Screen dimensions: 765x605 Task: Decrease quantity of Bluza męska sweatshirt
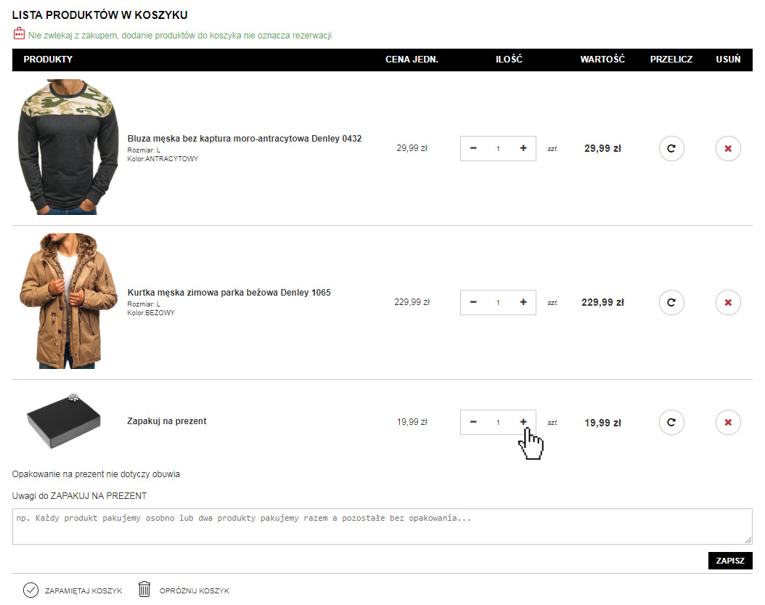pos(473,148)
